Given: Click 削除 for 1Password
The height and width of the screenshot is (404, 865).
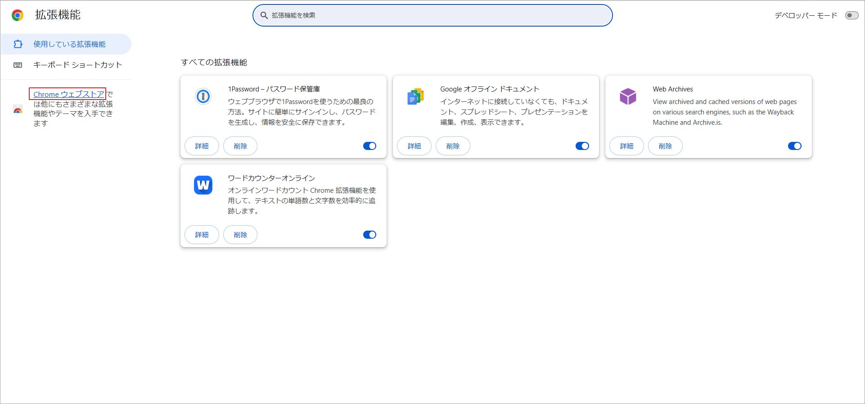Looking at the screenshot, I should pos(240,146).
